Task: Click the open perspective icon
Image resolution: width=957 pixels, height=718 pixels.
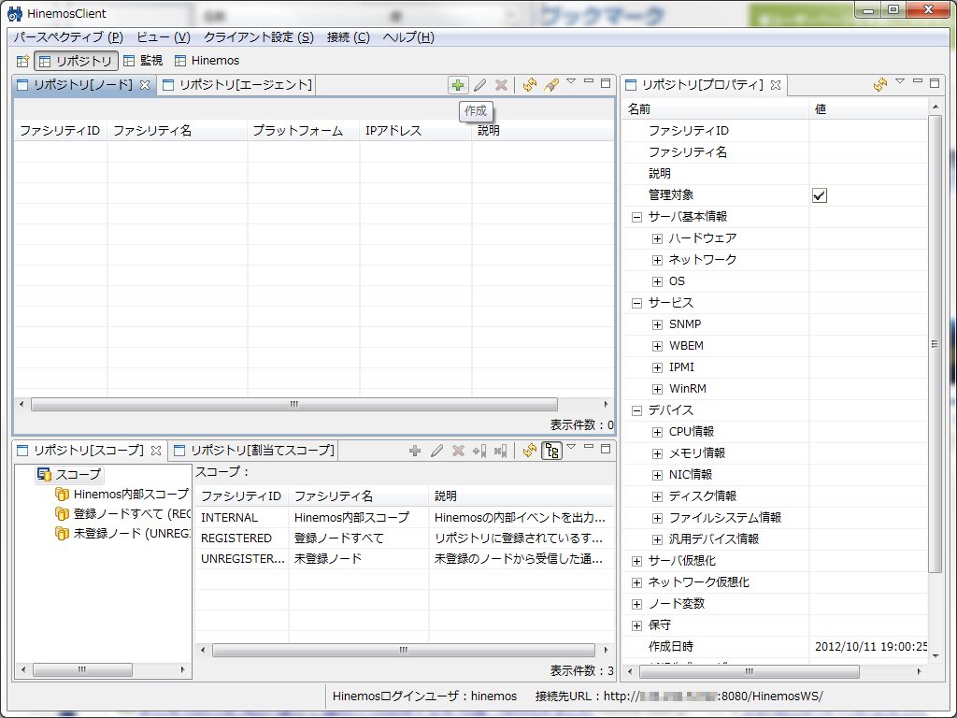Action: point(22,61)
